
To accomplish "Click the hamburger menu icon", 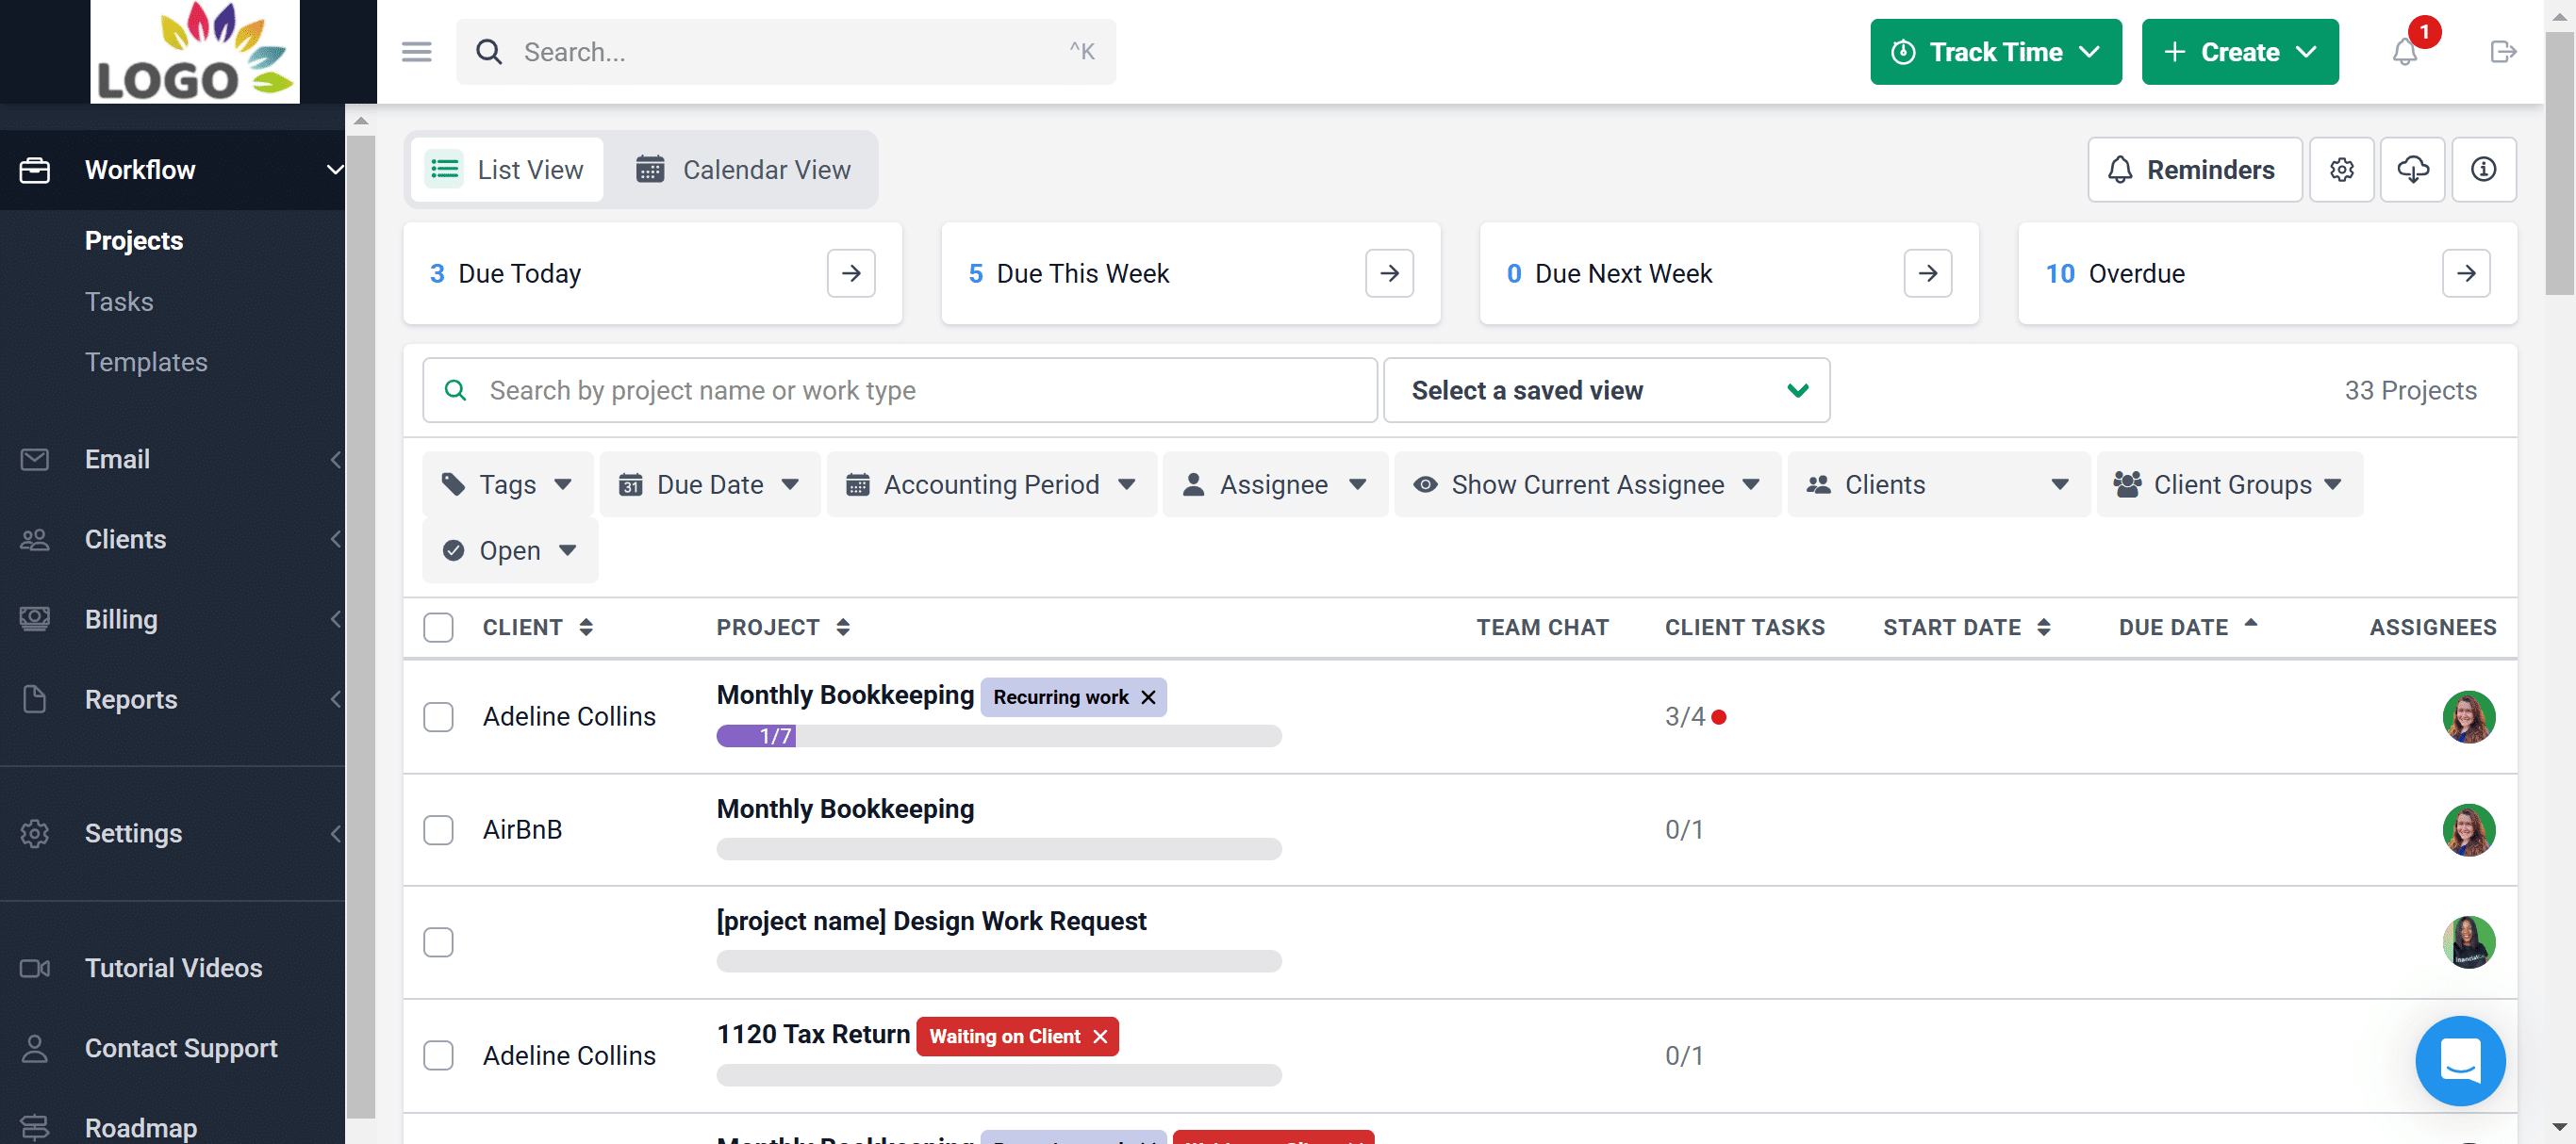I will click(x=416, y=52).
